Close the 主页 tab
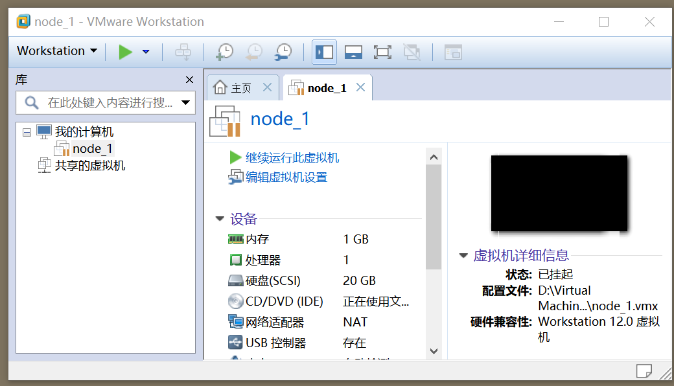The width and height of the screenshot is (674, 386). [x=268, y=87]
